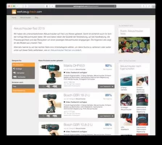Click the 'Akkuschrauber nach Eigenschaften' heading
The height and width of the screenshot is (145, 162).
[x=130, y=67]
